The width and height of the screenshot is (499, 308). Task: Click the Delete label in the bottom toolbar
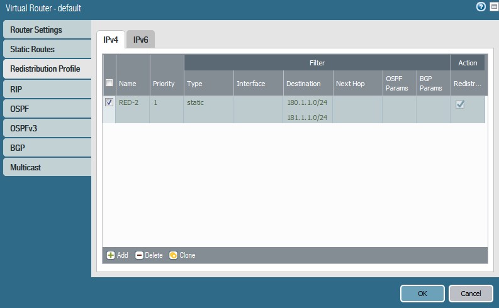click(154, 255)
